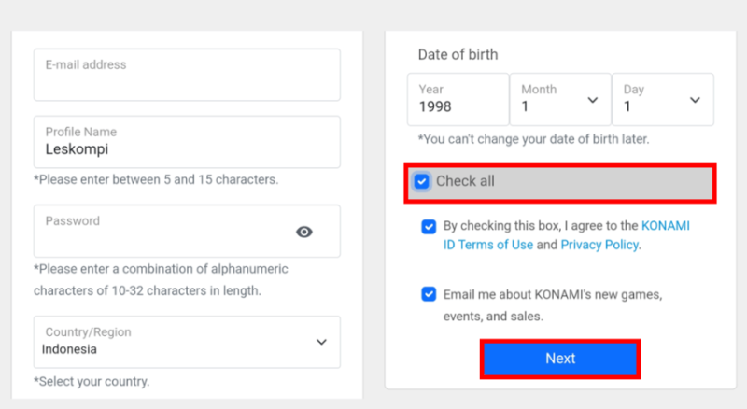Open the Country/Region dropdown showing Indonesia

187,342
